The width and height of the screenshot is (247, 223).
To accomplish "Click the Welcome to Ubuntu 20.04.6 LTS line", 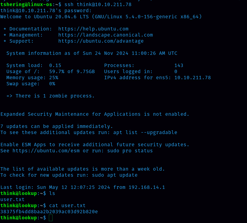I will (101, 17).
